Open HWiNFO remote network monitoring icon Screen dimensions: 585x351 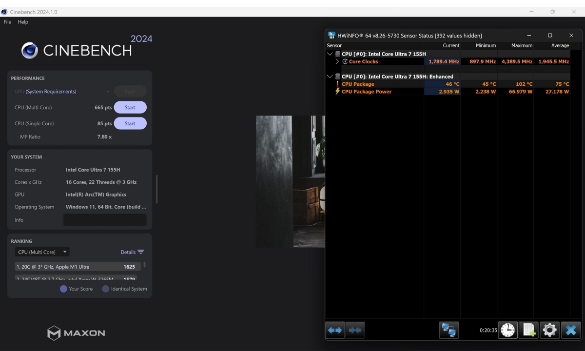[x=448, y=330]
